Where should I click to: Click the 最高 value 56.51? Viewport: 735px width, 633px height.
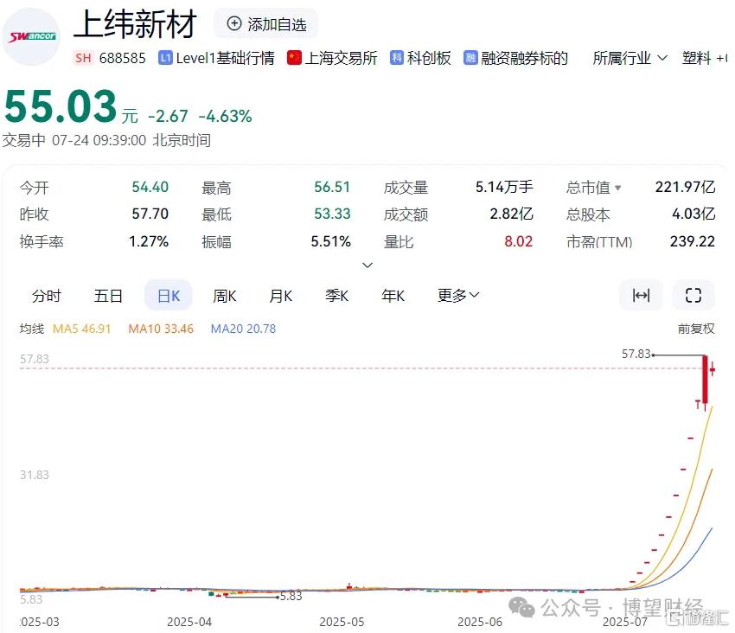point(332,187)
